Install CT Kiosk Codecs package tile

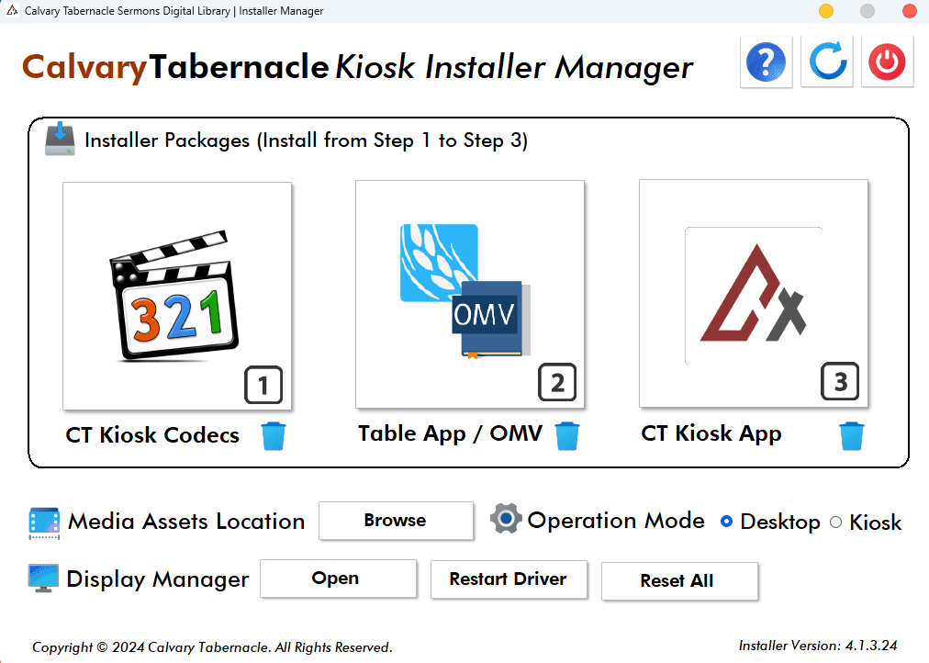pyautogui.click(x=177, y=296)
